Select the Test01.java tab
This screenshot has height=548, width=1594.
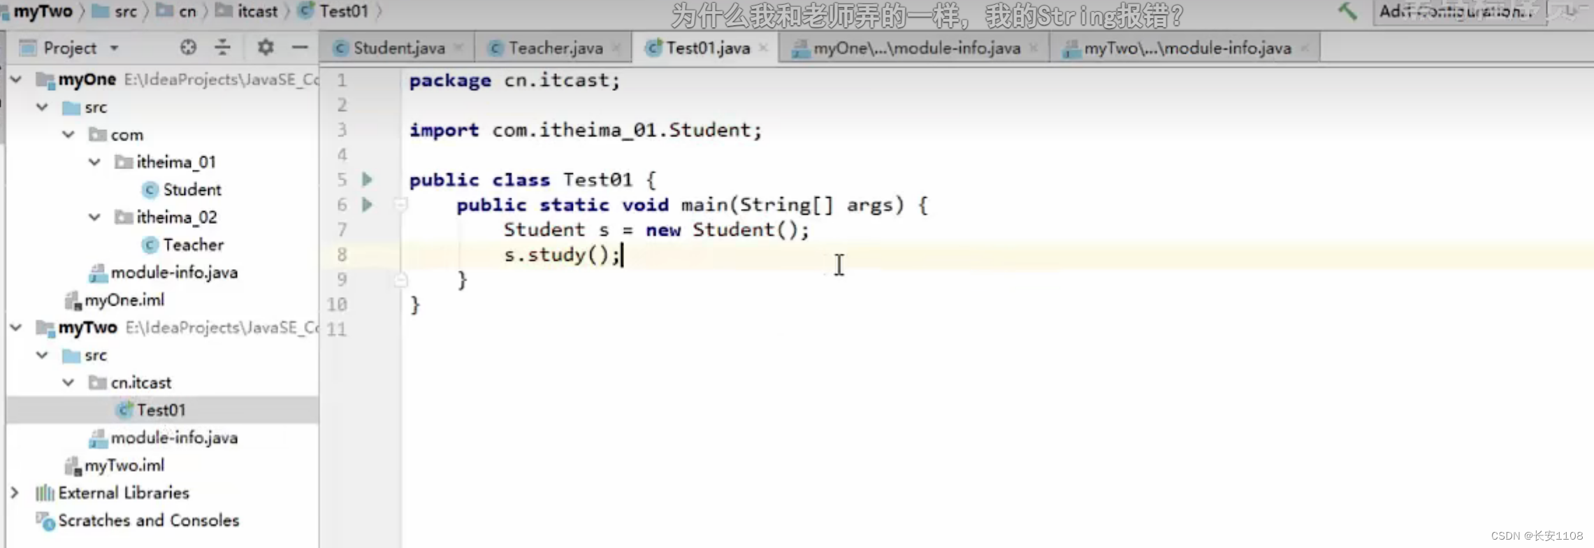point(707,48)
